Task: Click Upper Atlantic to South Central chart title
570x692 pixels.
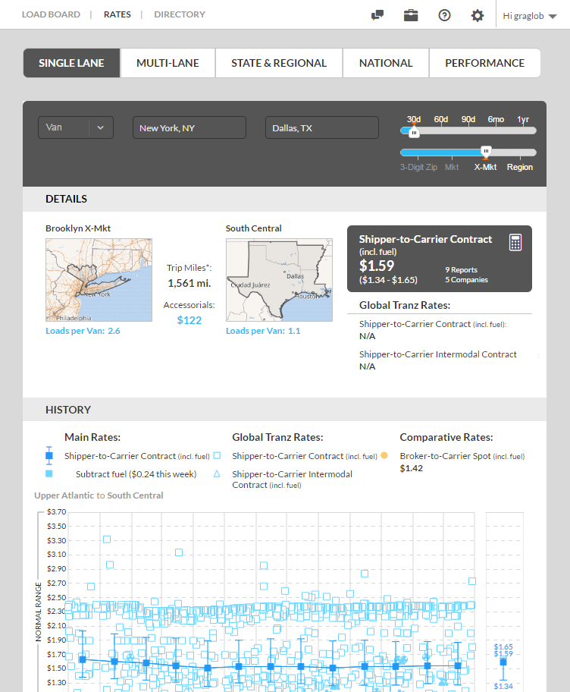Action: click(x=99, y=495)
